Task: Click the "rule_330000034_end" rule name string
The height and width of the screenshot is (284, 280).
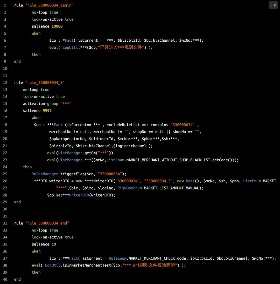Action: [47, 223]
